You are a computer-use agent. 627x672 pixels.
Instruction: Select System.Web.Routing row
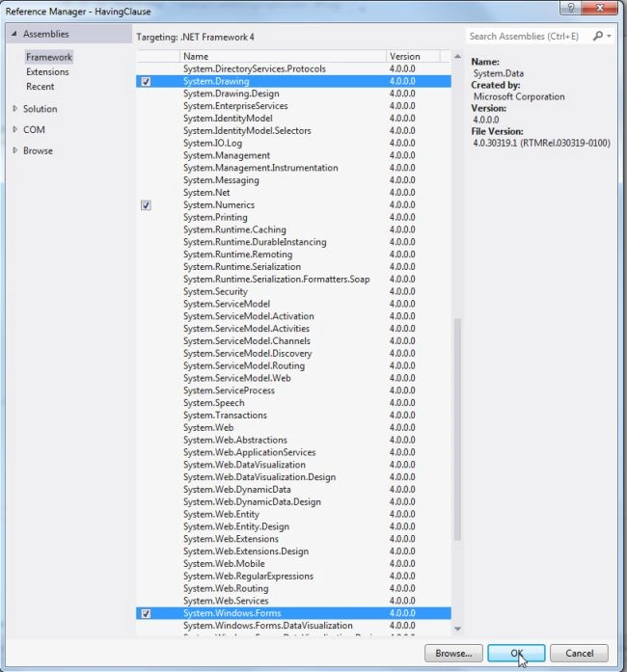(x=294, y=588)
